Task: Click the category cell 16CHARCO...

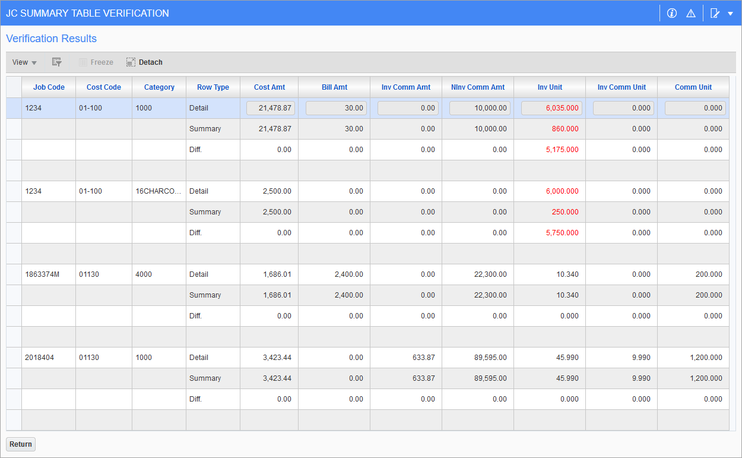Action: [159, 191]
